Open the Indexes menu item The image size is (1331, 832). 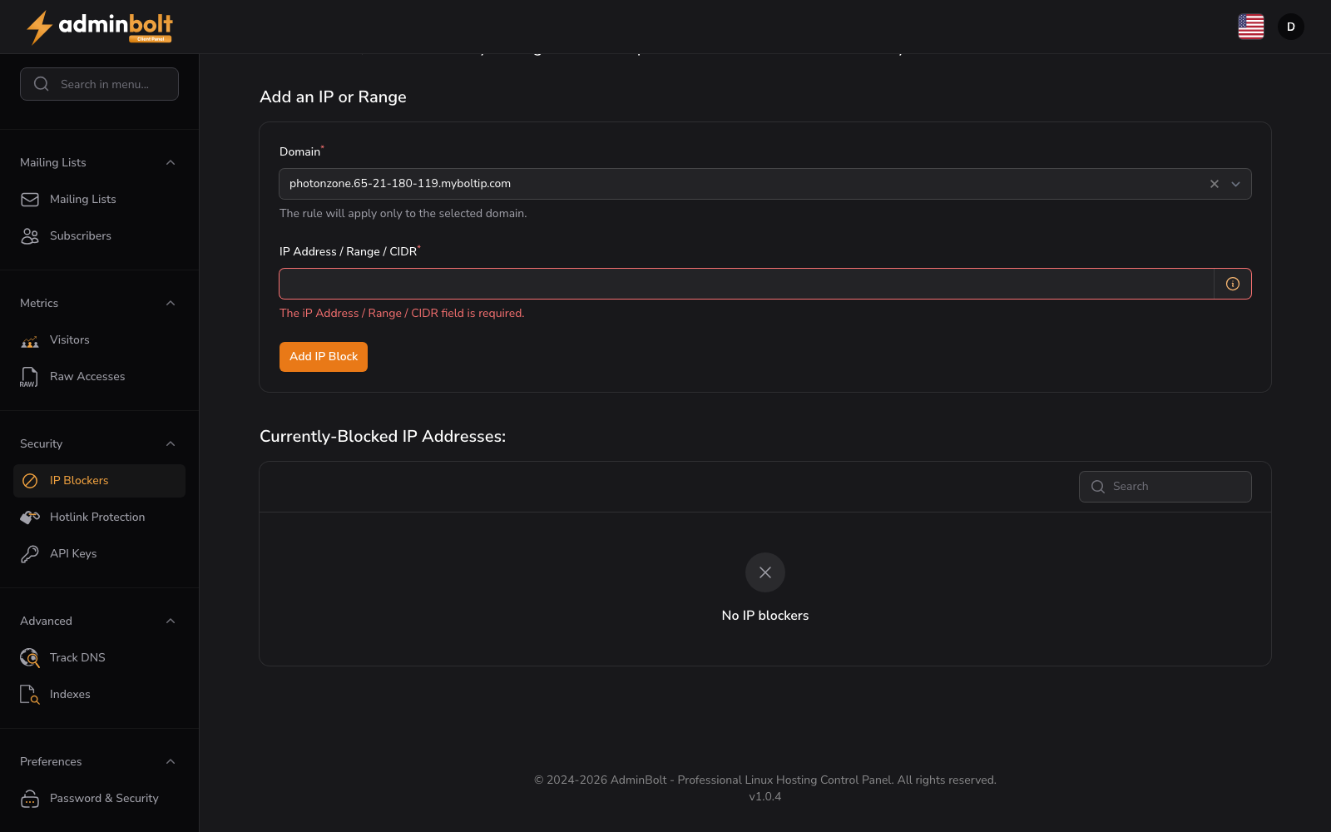[x=99, y=695]
